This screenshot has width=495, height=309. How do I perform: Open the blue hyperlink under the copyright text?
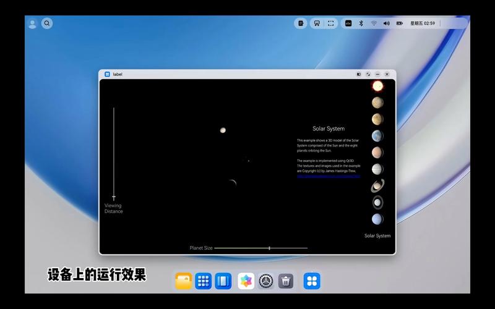click(329, 176)
